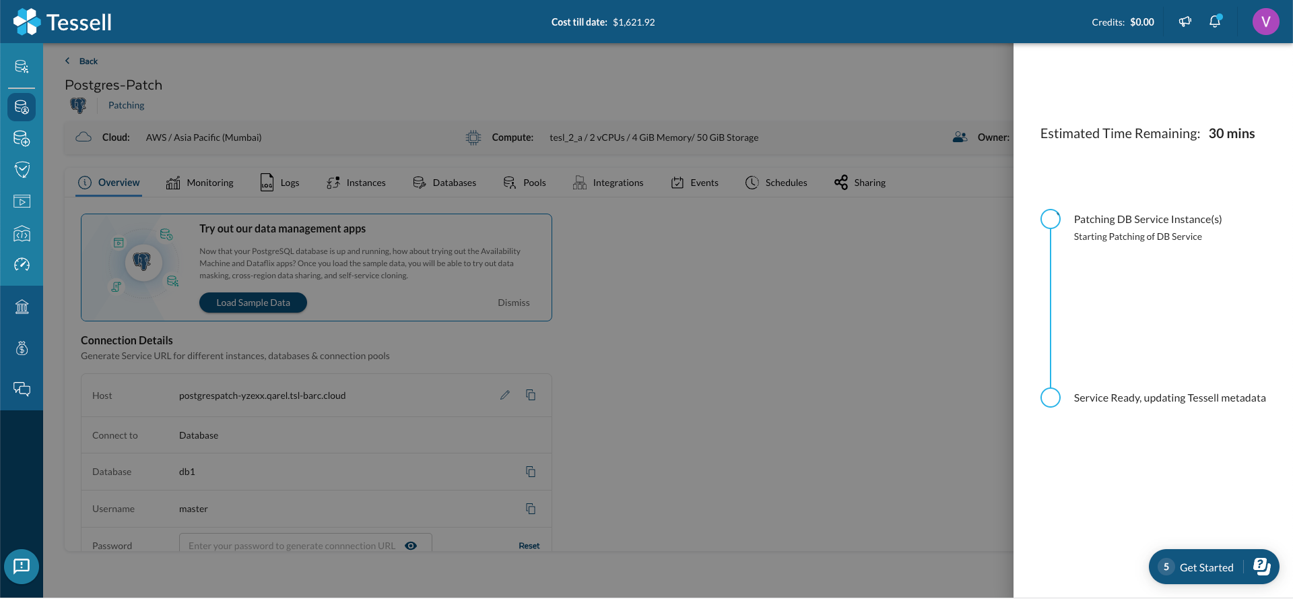This screenshot has width=1293, height=599.
Task: Open the Sharing tab
Action: (860, 183)
